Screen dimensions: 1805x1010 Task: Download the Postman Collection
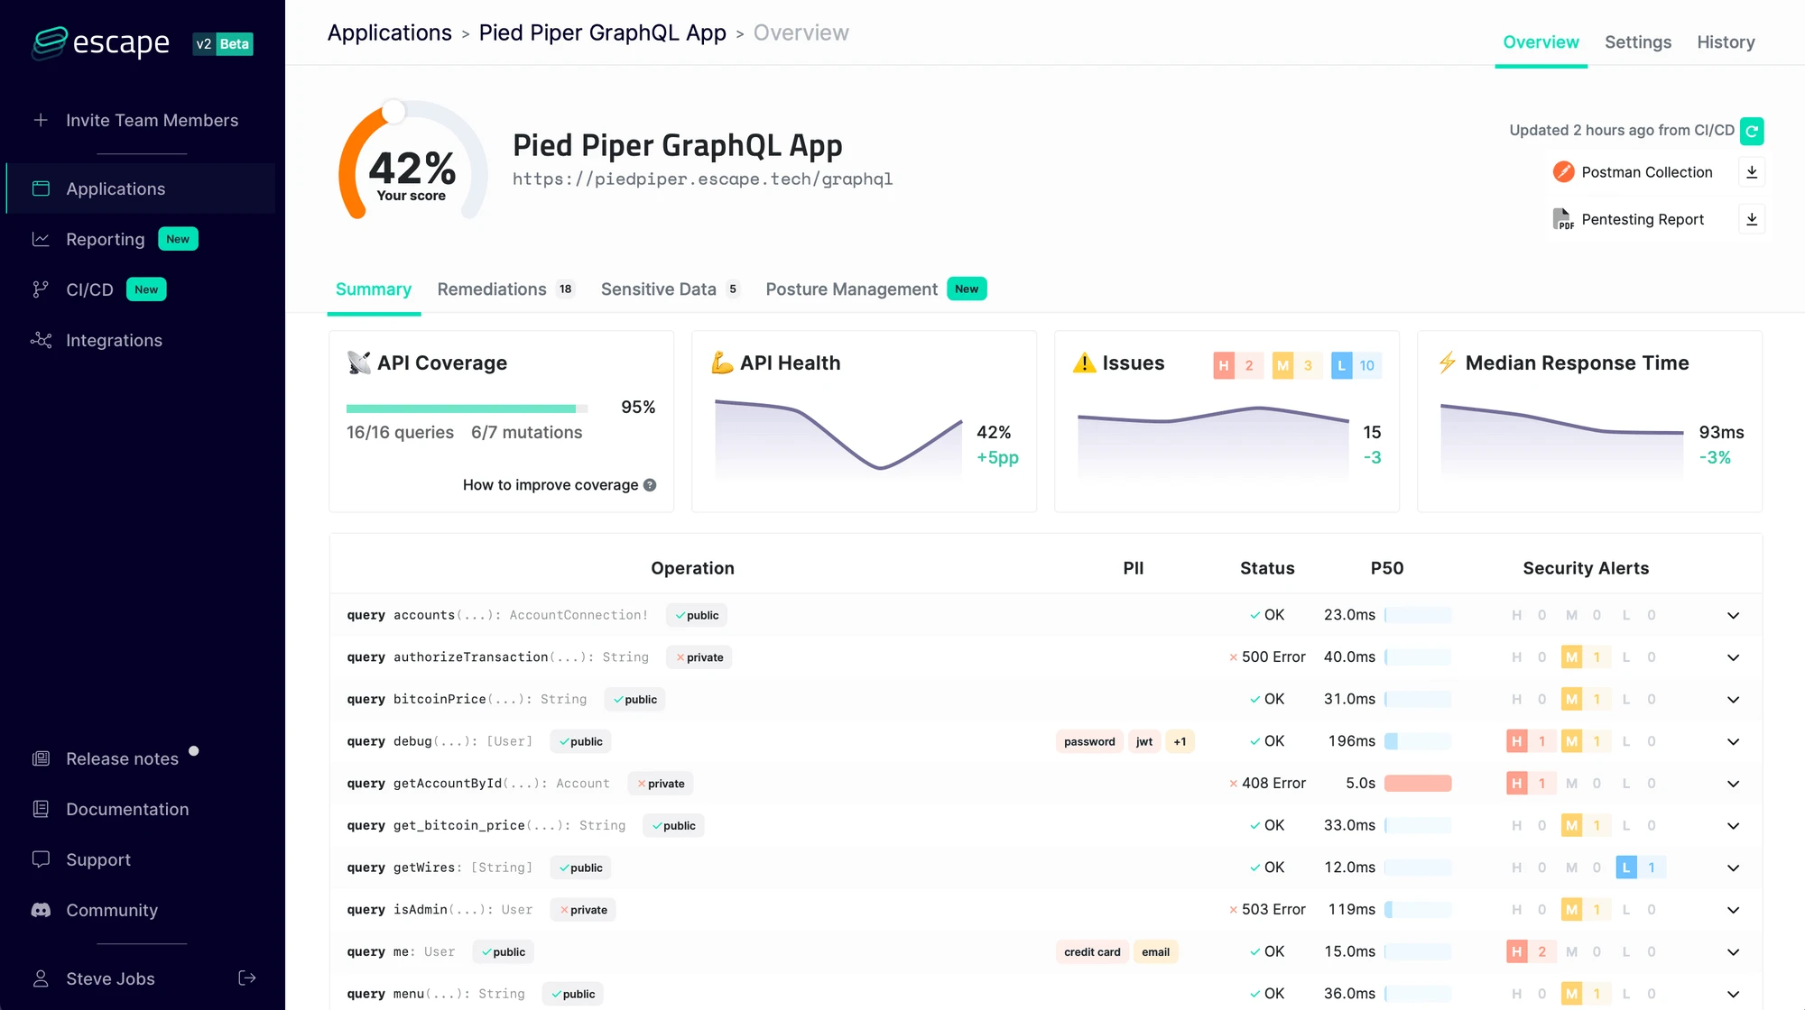[x=1752, y=171]
